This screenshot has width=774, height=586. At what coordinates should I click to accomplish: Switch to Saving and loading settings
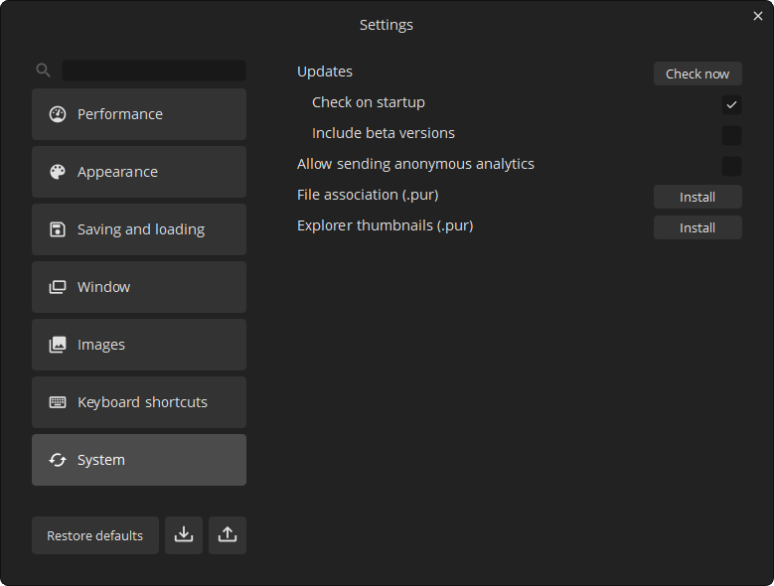[139, 229]
